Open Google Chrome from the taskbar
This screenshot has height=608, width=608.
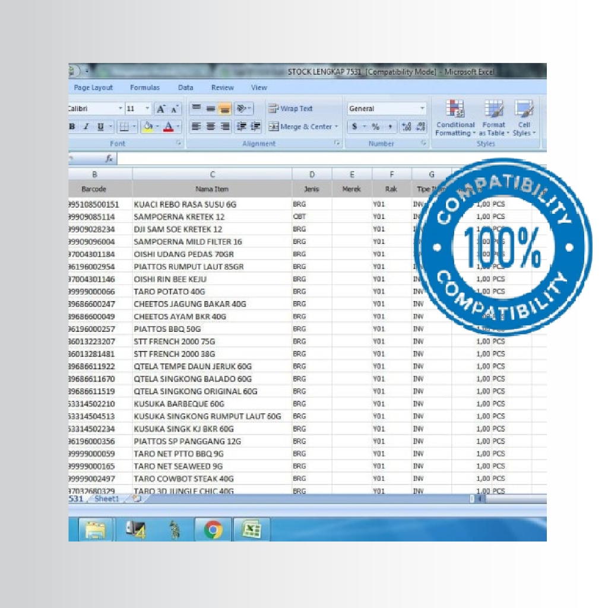click(x=213, y=529)
